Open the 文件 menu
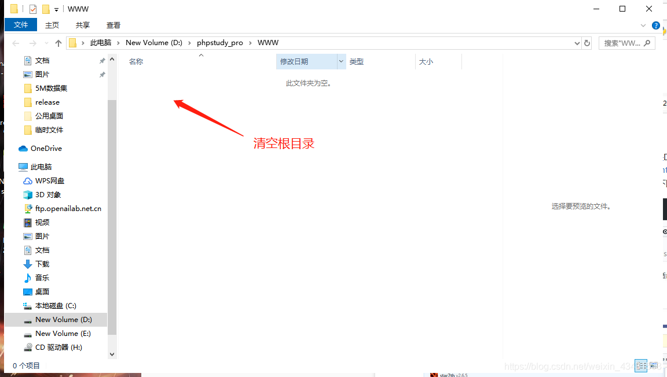This screenshot has height=377, width=667. pyautogui.click(x=20, y=25)
